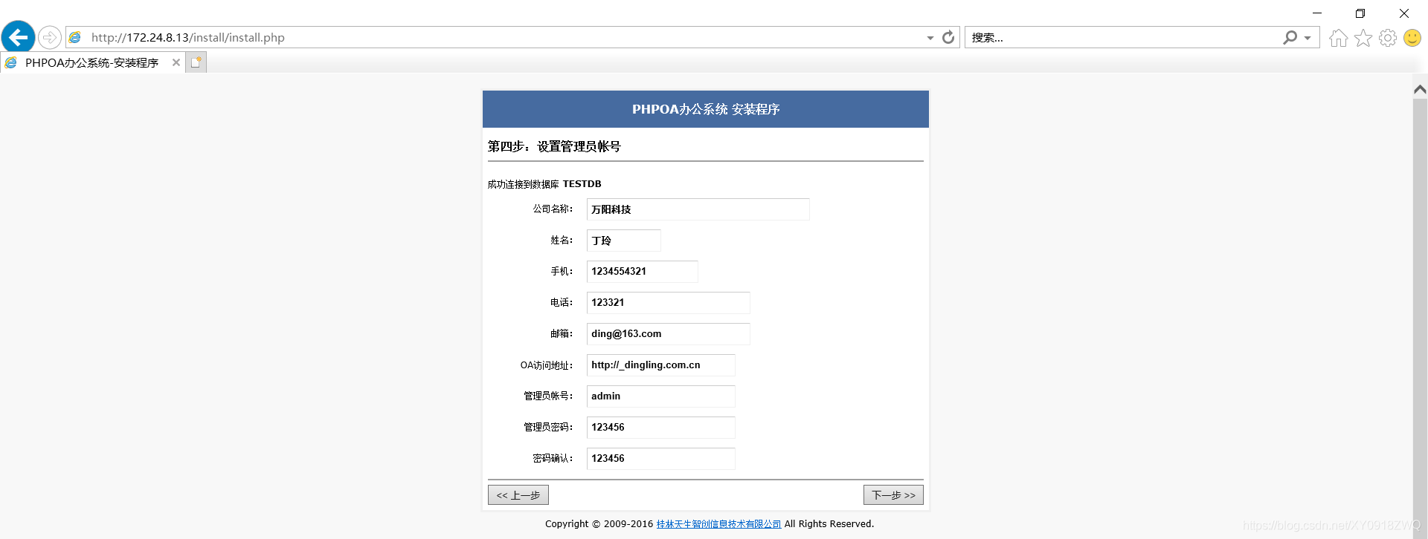
Task: Open the Tools gear icon
Action: tap(1388, 38)
